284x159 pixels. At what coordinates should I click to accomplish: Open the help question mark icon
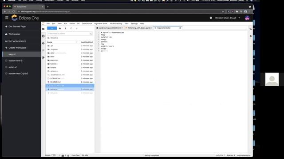211,18
